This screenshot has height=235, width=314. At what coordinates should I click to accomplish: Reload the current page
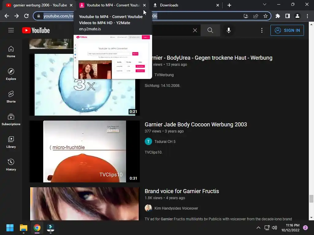(x=26, y=16)
